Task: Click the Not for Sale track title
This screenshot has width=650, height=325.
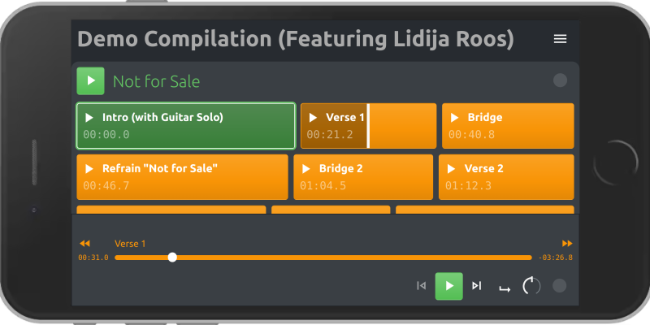Action: 156,82
